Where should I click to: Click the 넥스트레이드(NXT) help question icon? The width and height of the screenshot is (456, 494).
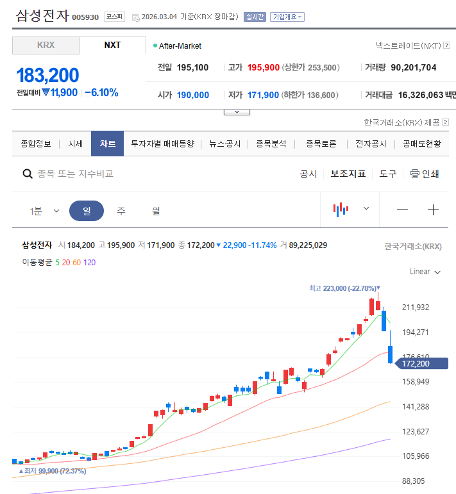pos(446,45)
